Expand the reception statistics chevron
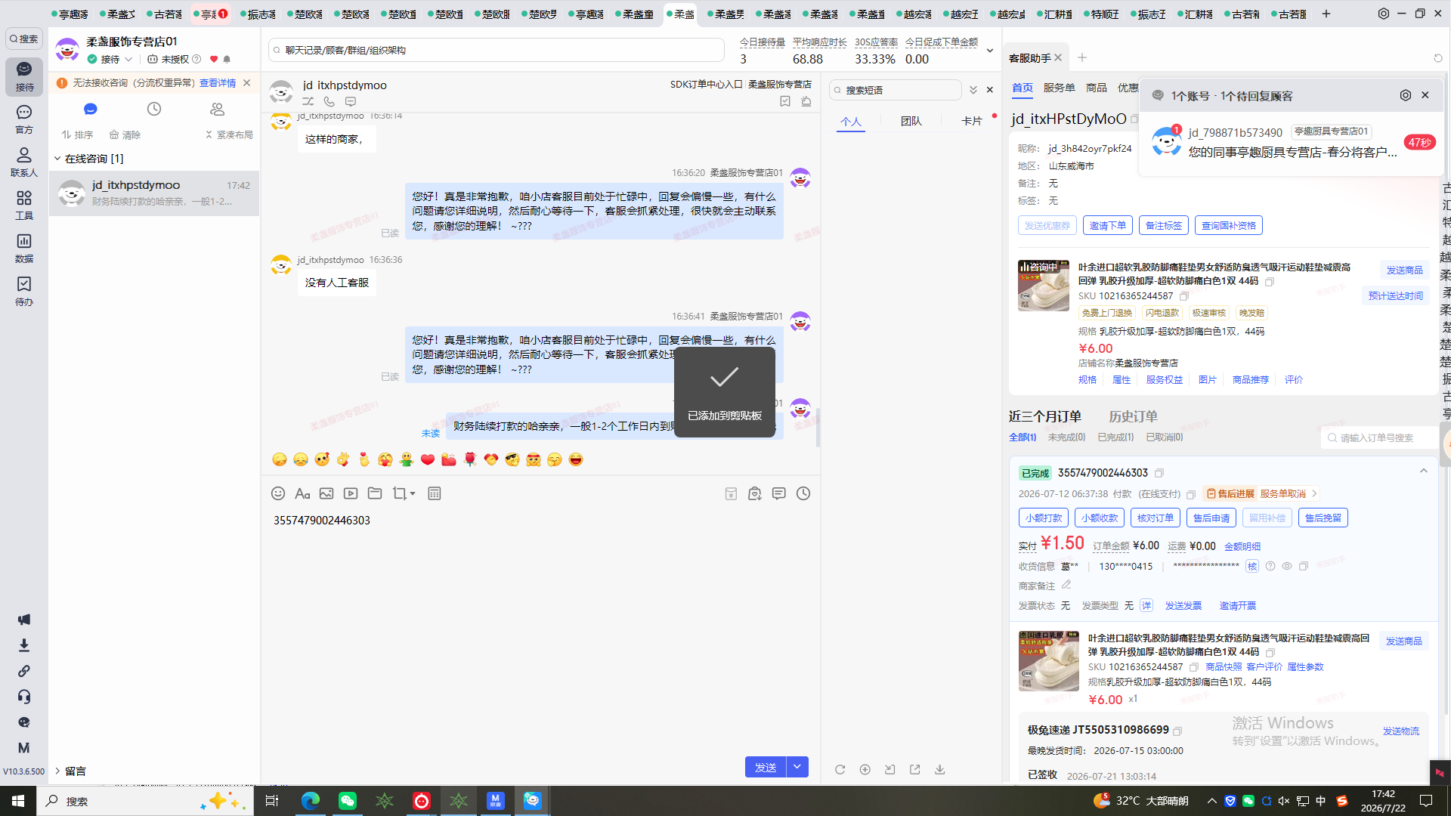 [990, 51]
